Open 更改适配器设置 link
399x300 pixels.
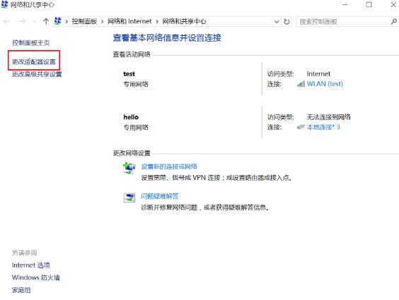(x=34, y=61)
